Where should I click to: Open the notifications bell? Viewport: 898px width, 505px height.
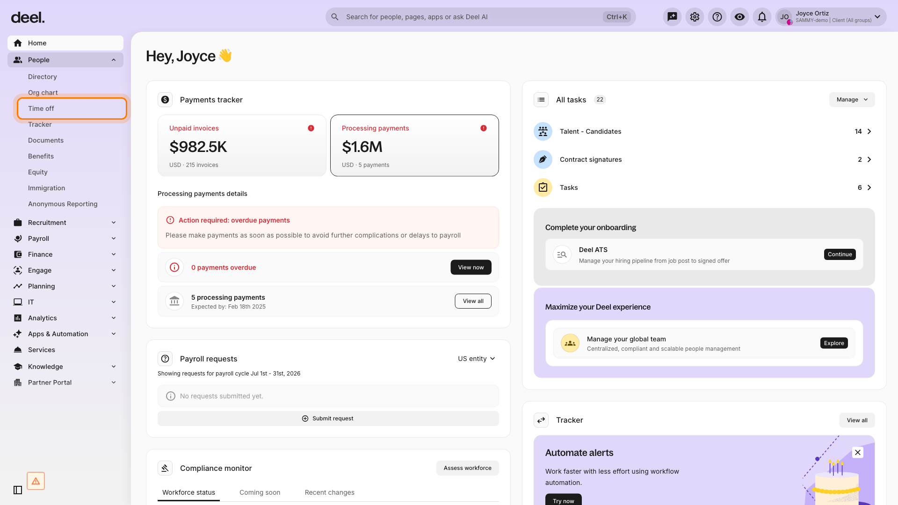coord(762,17)
